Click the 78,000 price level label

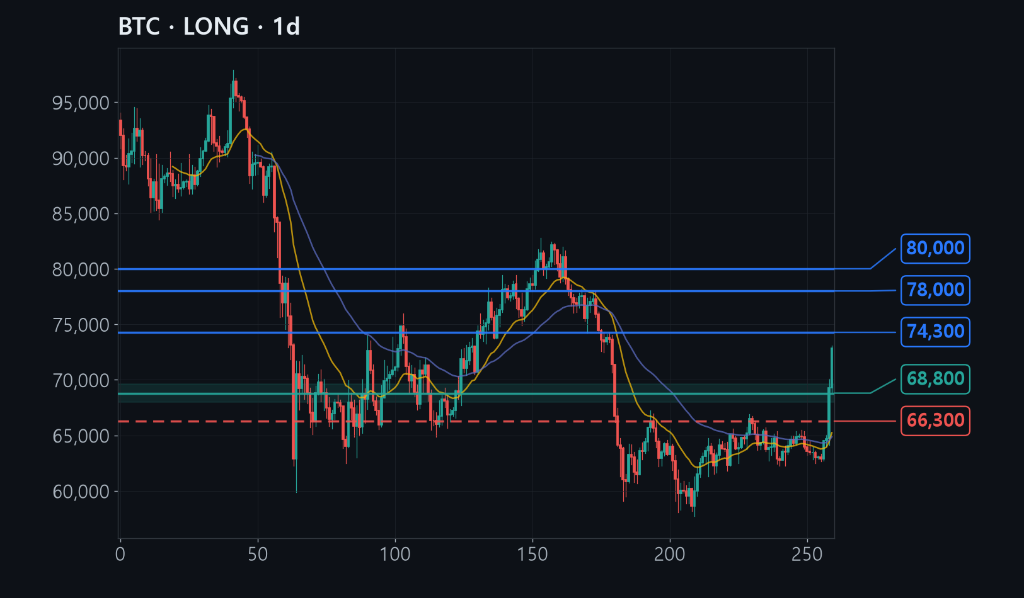935,290
